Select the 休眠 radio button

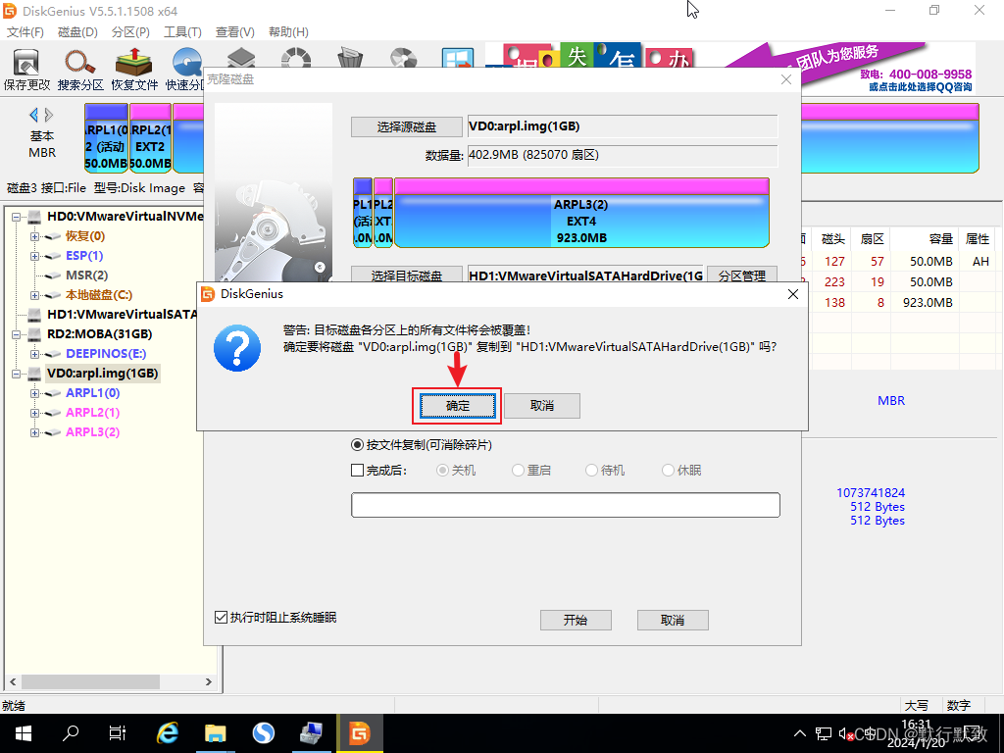(668, 471)
